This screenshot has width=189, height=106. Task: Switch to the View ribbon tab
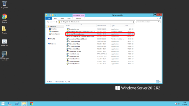(69, 18)
